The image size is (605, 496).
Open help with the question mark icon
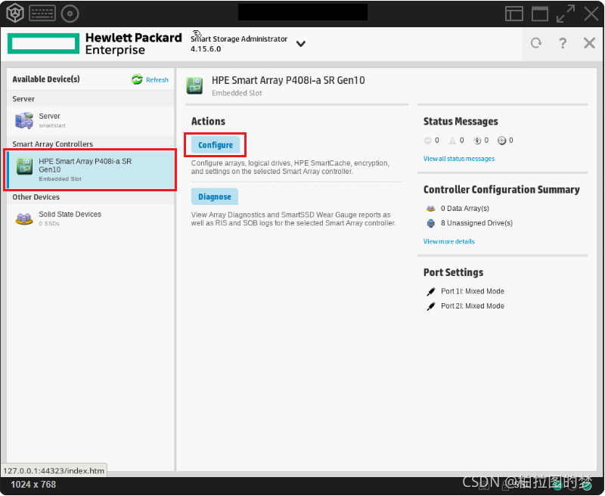[563, 43]
